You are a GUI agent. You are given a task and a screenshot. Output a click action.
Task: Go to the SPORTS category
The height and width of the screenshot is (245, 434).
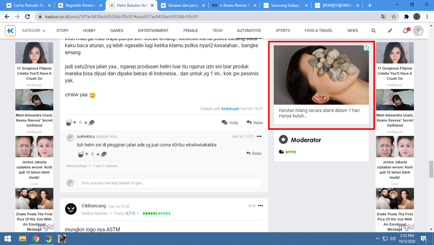coord(283,30)
